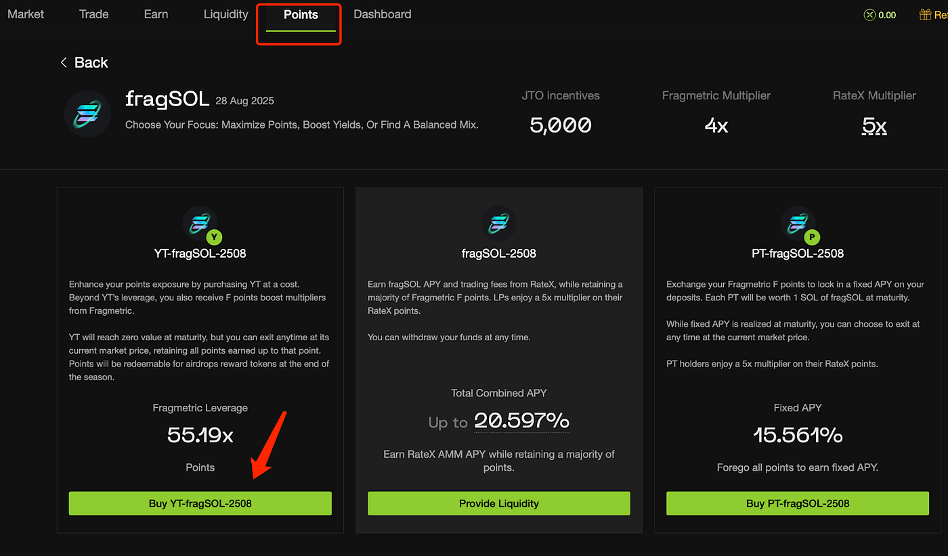
Task: Click the 'Earn RateX AMM APY' description text
Action: [x=499, y=461]
